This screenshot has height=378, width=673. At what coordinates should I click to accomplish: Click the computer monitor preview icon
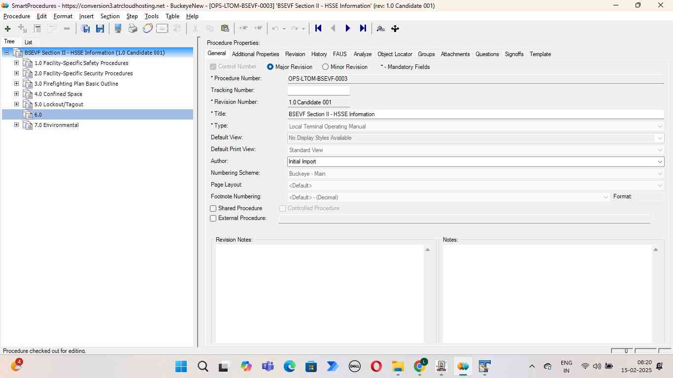(118, 29)
